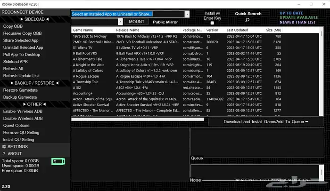The image size is (330, 191).
Task: Click Enable Wireless ADB
Action: (23, 111)
